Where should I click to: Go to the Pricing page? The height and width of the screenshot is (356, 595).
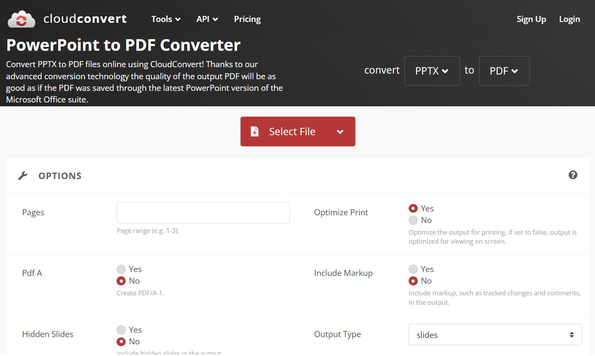coord(247,19)
